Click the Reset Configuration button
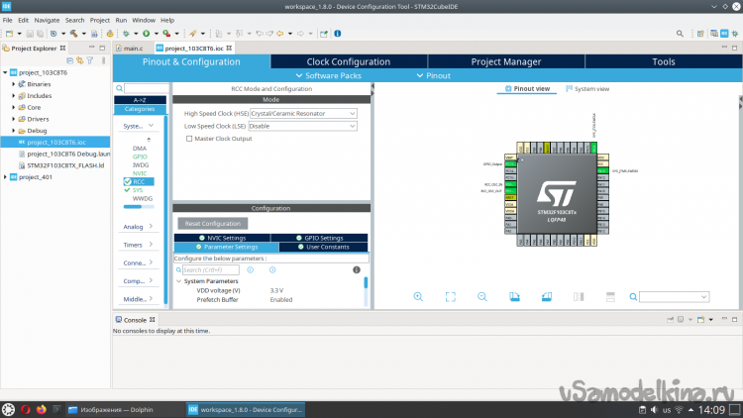743x418 pixels. (x=213, y=224)
